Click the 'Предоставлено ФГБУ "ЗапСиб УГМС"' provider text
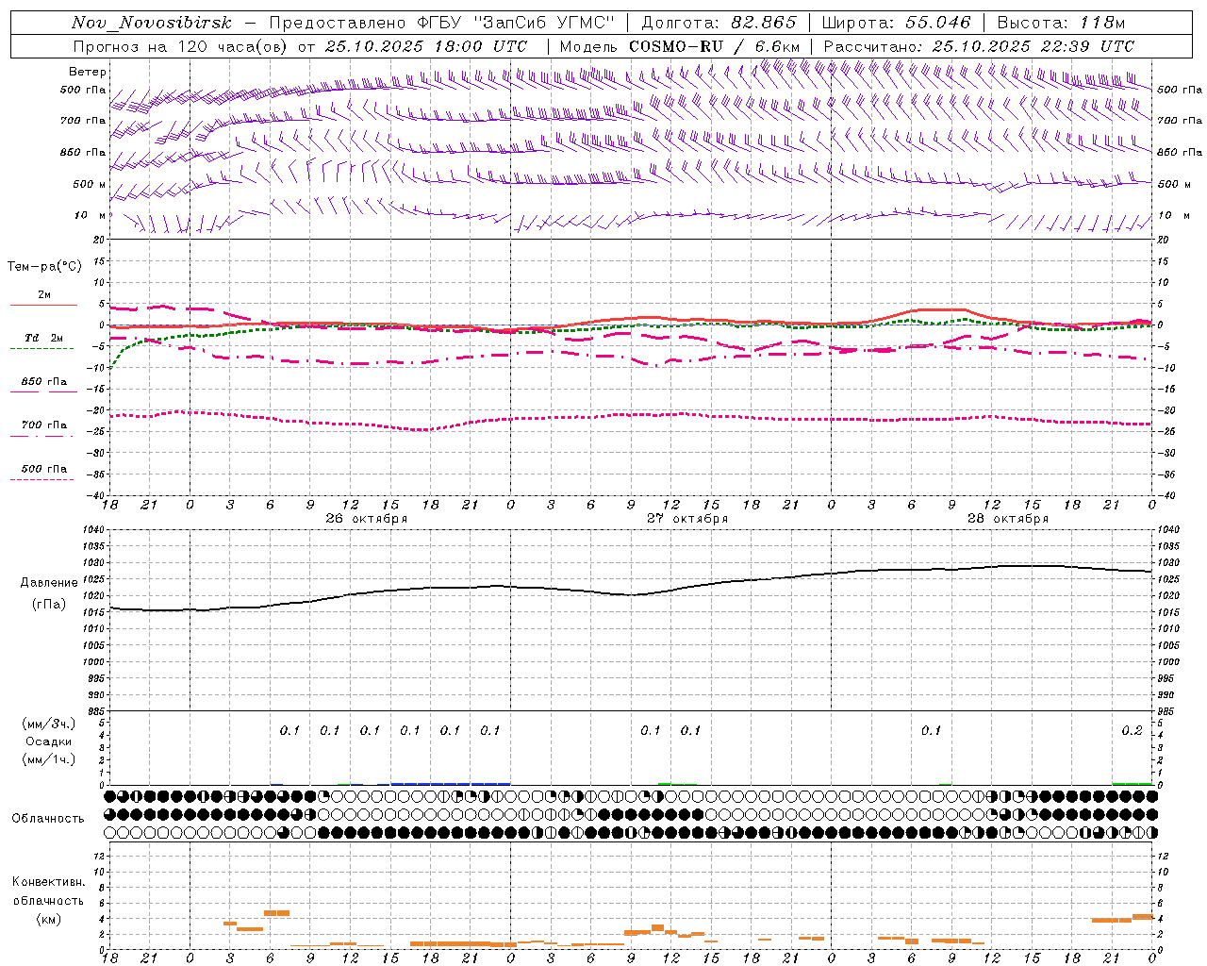The height and width of the screenshot is (966, 1207). click(442, 23)
